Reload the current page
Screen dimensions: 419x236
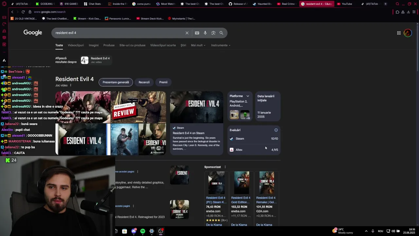23,12
